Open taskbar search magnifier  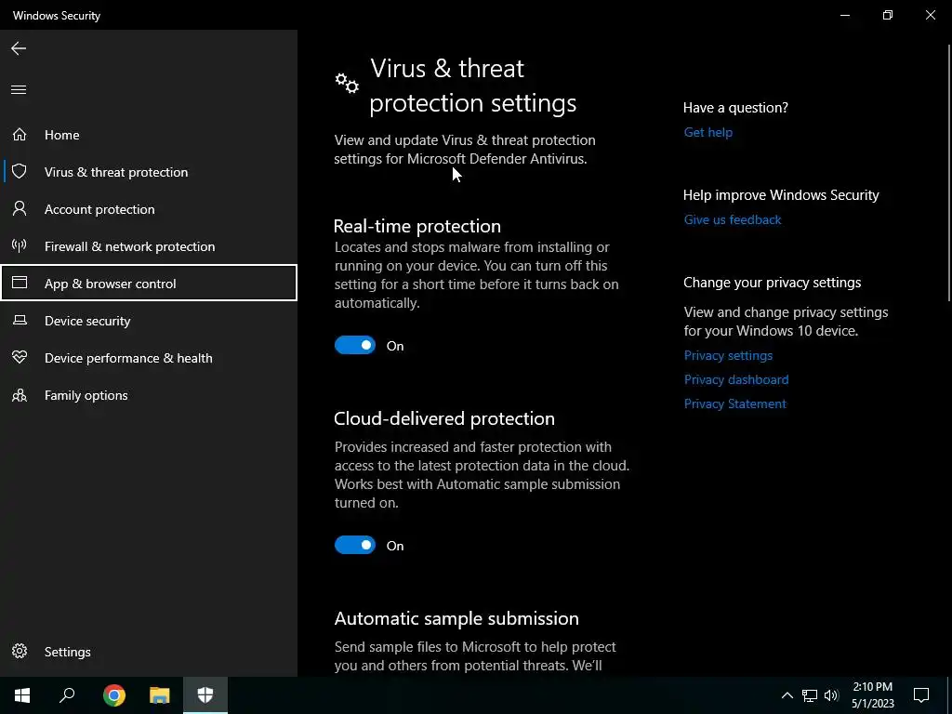coord(67,695)
